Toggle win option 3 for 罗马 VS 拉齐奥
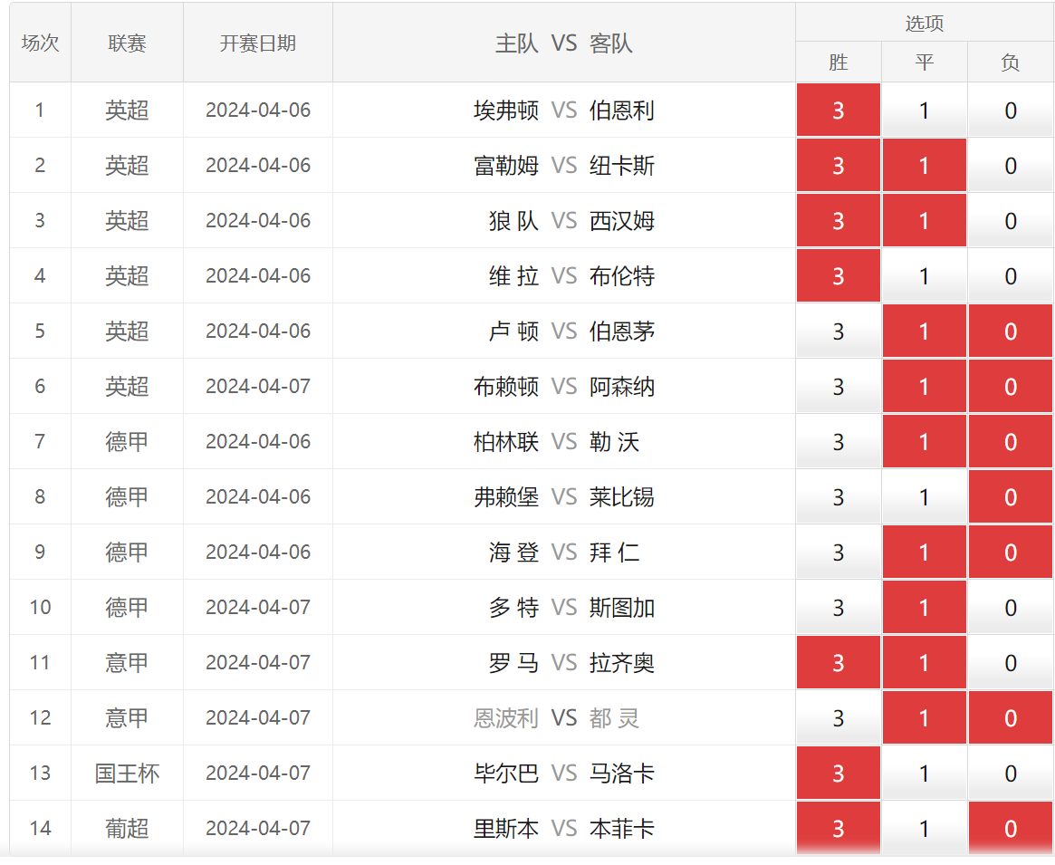This screenshot has width=1055, height=865. click(838, 662)
